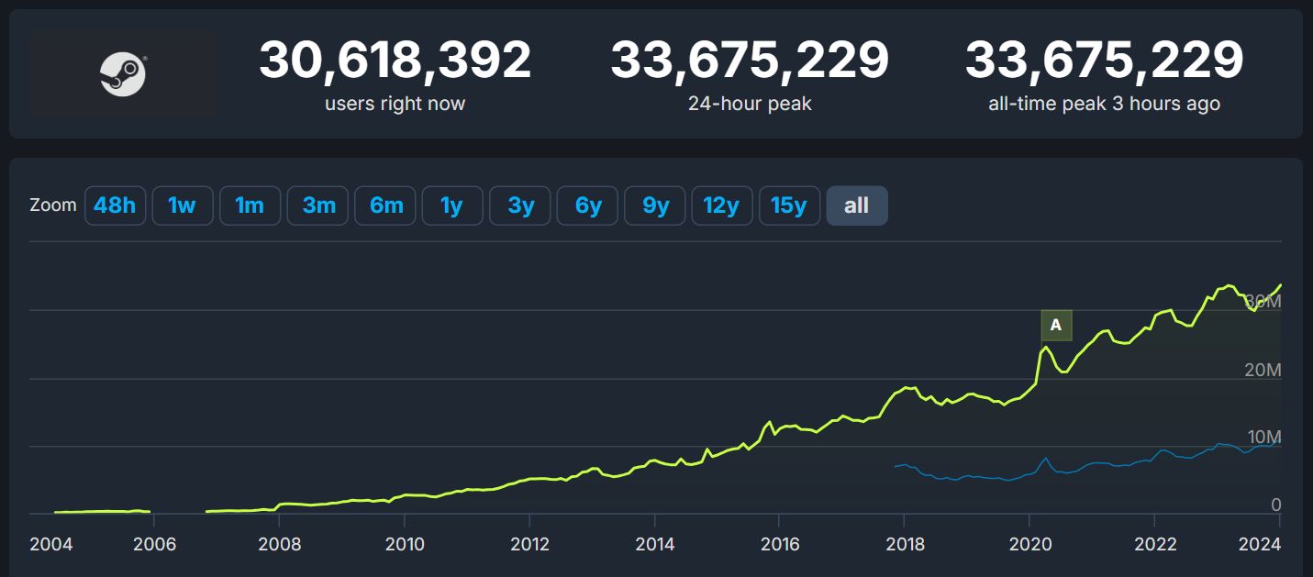Image resolution: width=1313 pixels, height=577 pixels.
Task: Click the Steam logo thumbnail
Action: [x=122, y=74]
